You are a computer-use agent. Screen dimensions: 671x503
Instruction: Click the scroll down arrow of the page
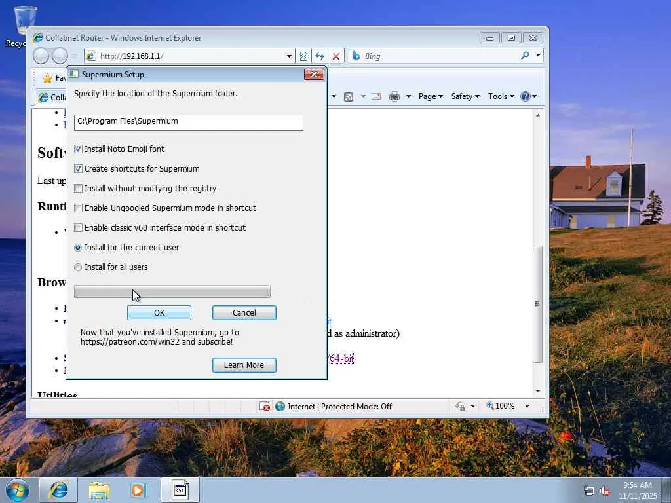click(537, 392)
